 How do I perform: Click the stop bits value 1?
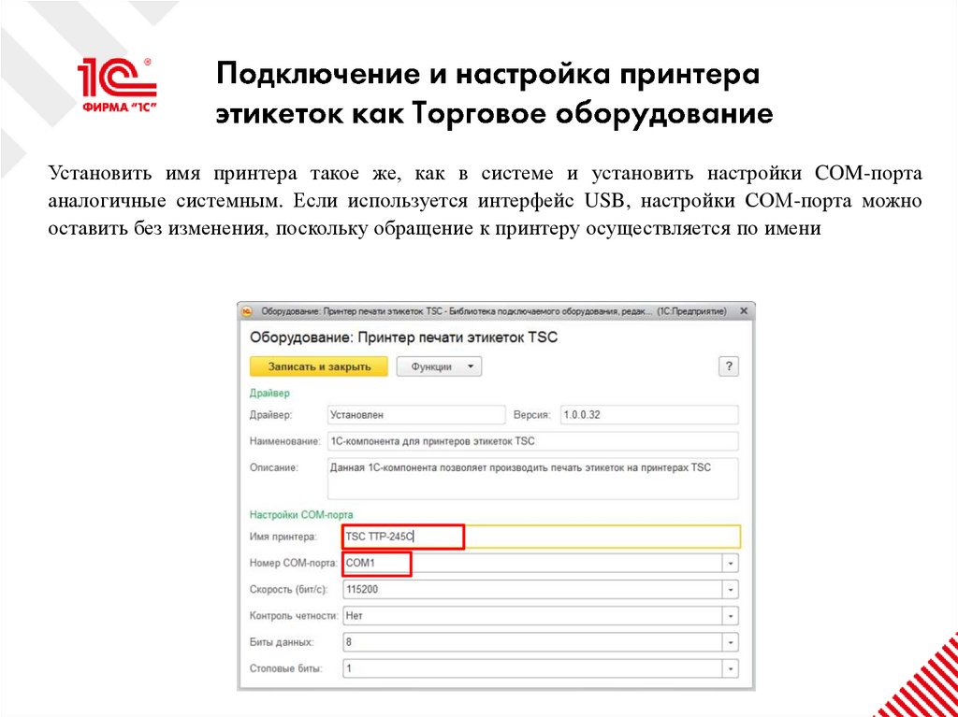[x=348, y=668]
